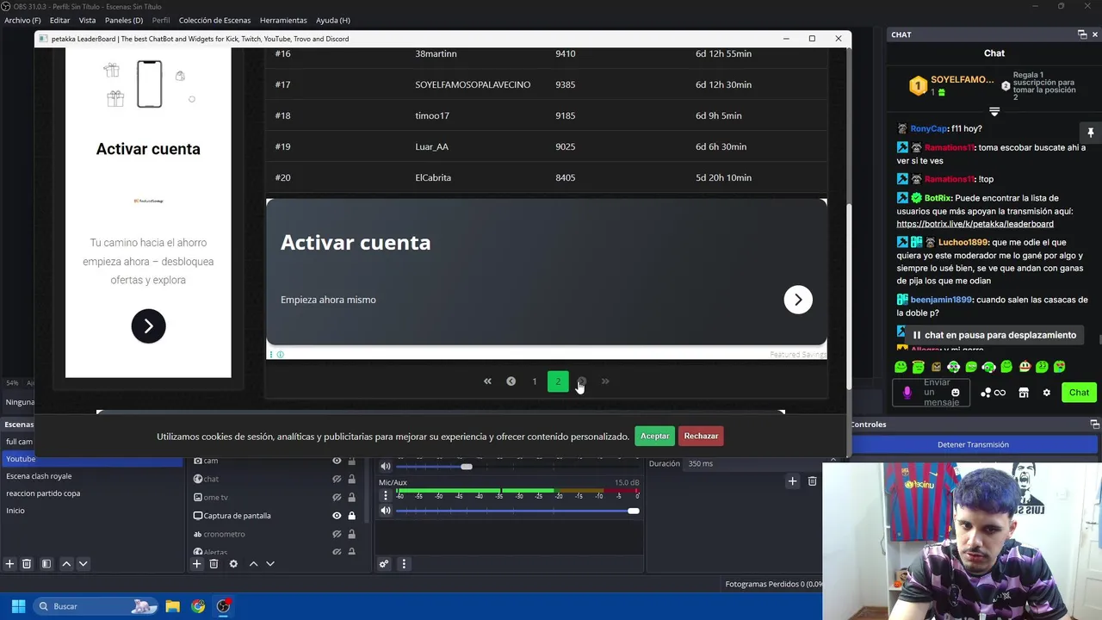The height and width of the screenshot is (620, 1102).
Task: Remove transition with trash icon
Action: tap(812, 481)
